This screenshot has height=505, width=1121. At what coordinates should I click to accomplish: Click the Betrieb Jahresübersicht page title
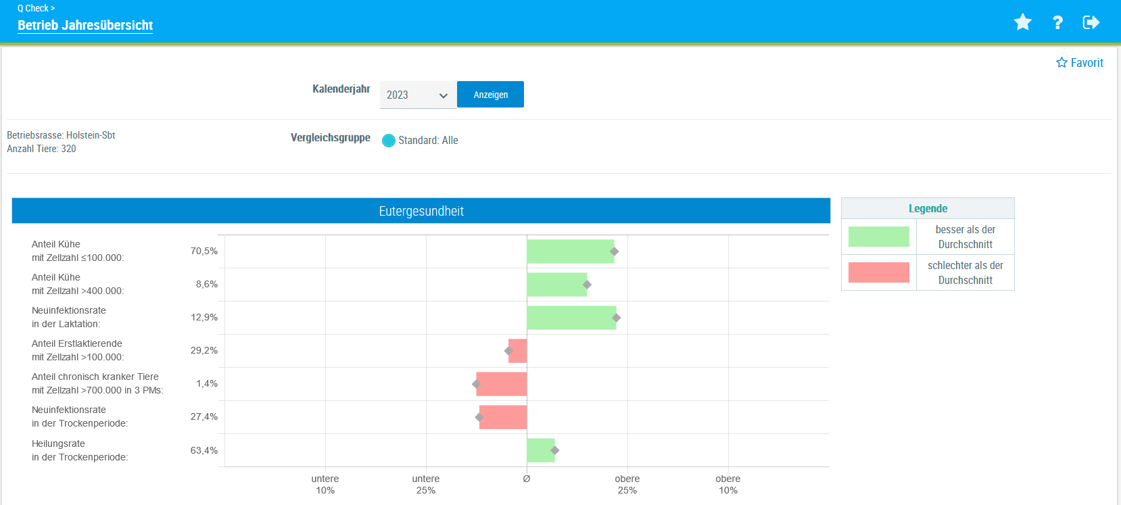tap(85, 25)
